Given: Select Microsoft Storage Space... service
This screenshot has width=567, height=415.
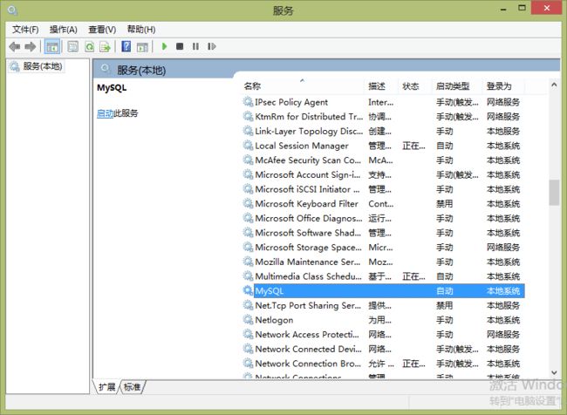Looking at the screenshot, I should (x=383, y=247).
